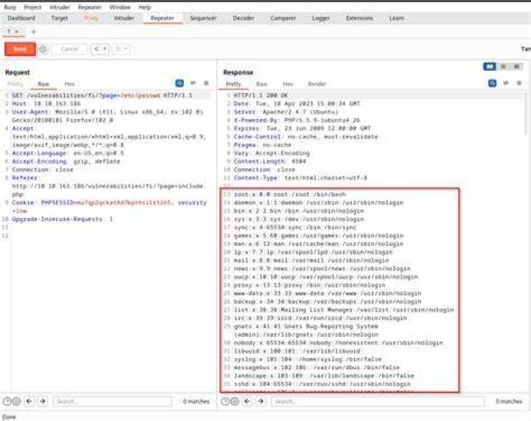
Task: Click the Response vertical scrollbar
Action: pos(526,114)
